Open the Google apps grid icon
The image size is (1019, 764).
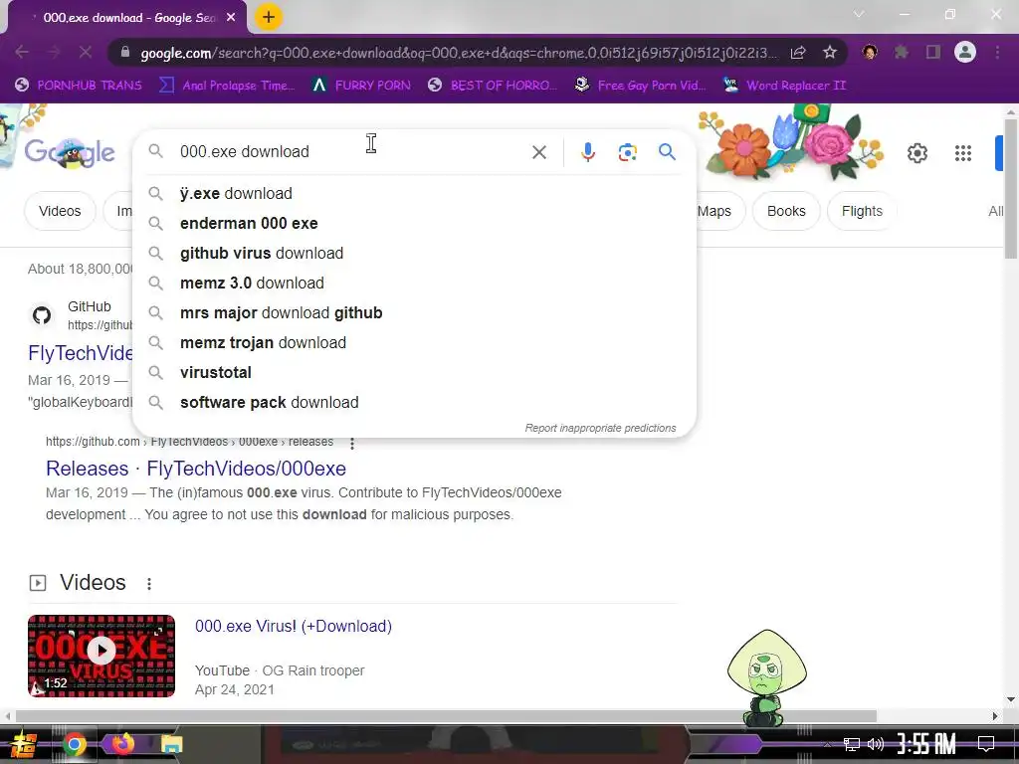(x=963, y=153)
